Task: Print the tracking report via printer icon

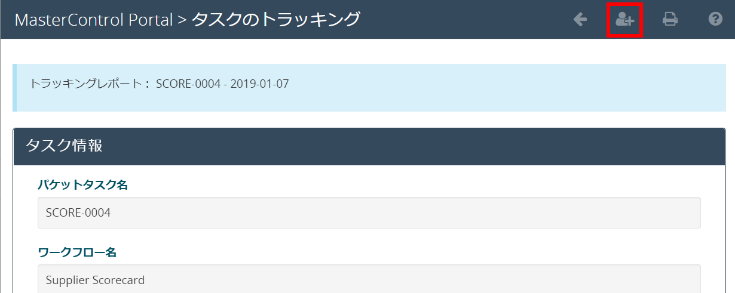Action: [670, 20]
